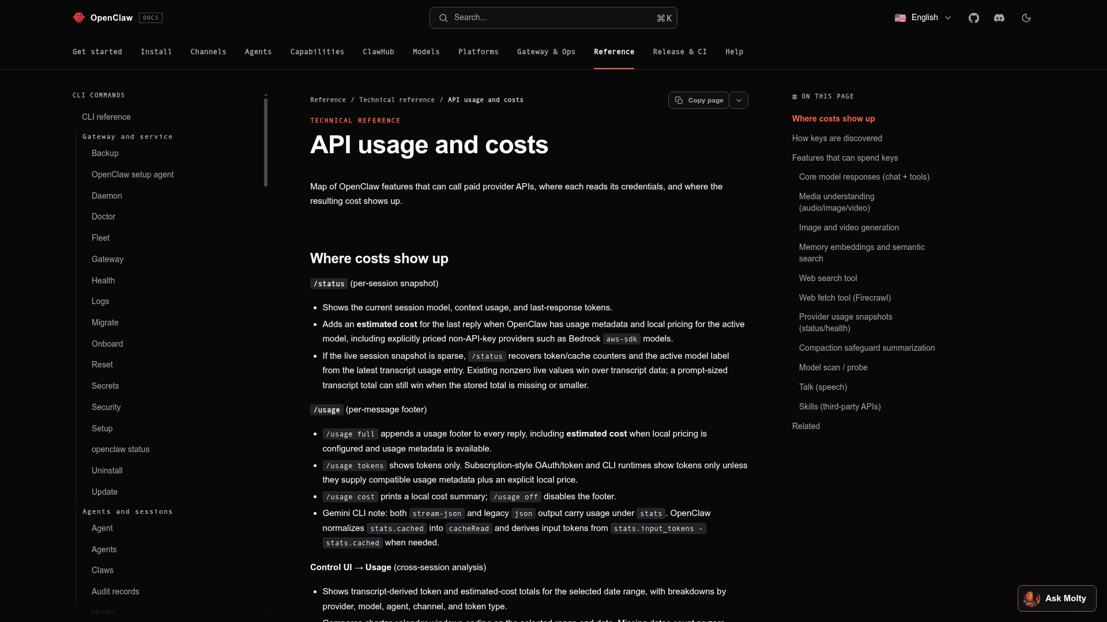Viewport: 1107px width, 622px height.
Task: Click the Copy page button
Action: (699, 100)
